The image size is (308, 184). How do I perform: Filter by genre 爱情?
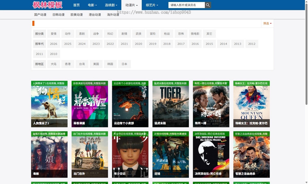[54, 34]
